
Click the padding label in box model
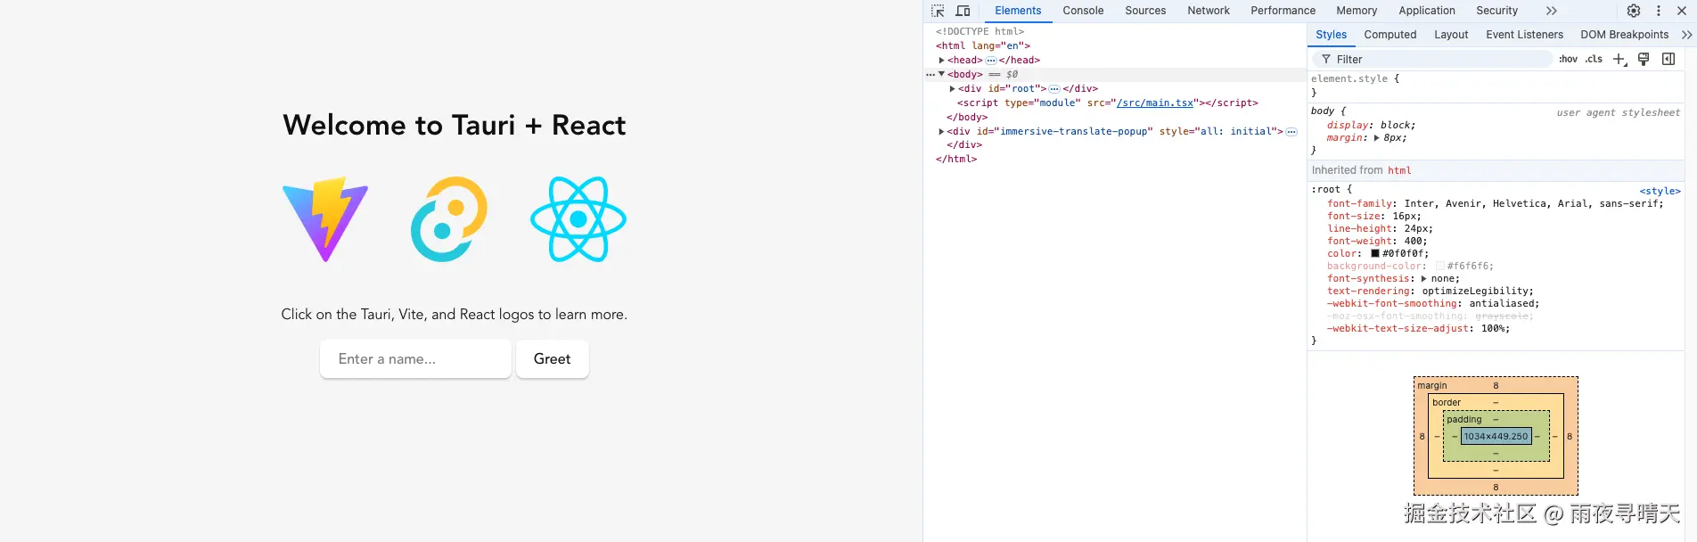click(x=1463, y=419)
